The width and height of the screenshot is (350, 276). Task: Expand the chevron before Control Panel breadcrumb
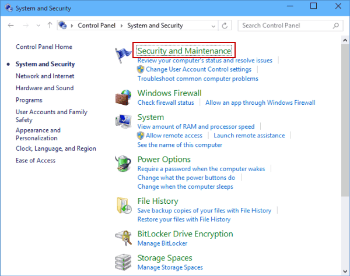tap(72, 26)
